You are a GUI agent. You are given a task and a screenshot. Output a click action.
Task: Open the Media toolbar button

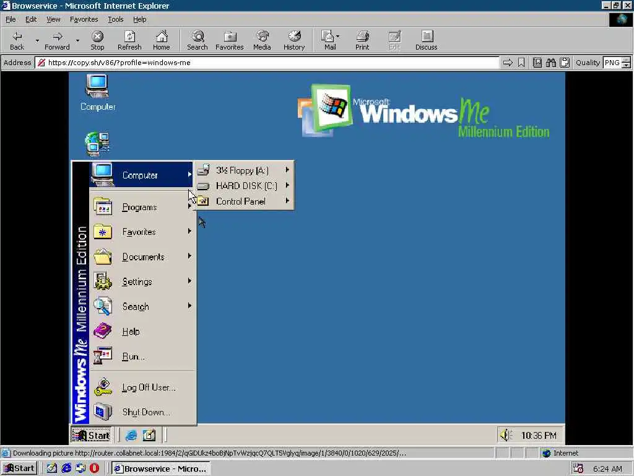(x=262, y=40)
